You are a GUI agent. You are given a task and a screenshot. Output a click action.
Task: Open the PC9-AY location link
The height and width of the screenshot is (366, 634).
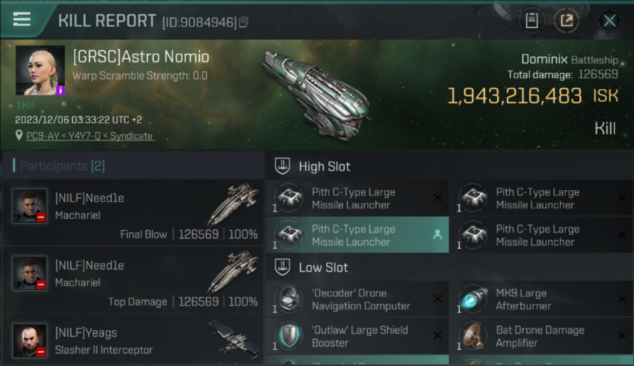click(89, 136)
